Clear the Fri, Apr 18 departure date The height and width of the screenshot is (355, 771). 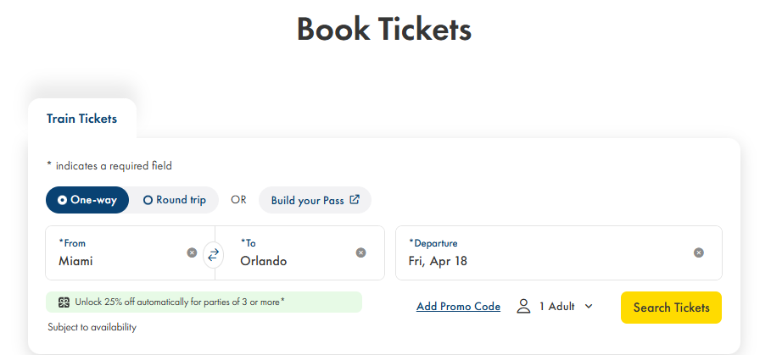pyautogui.click(x=698, y=252)
